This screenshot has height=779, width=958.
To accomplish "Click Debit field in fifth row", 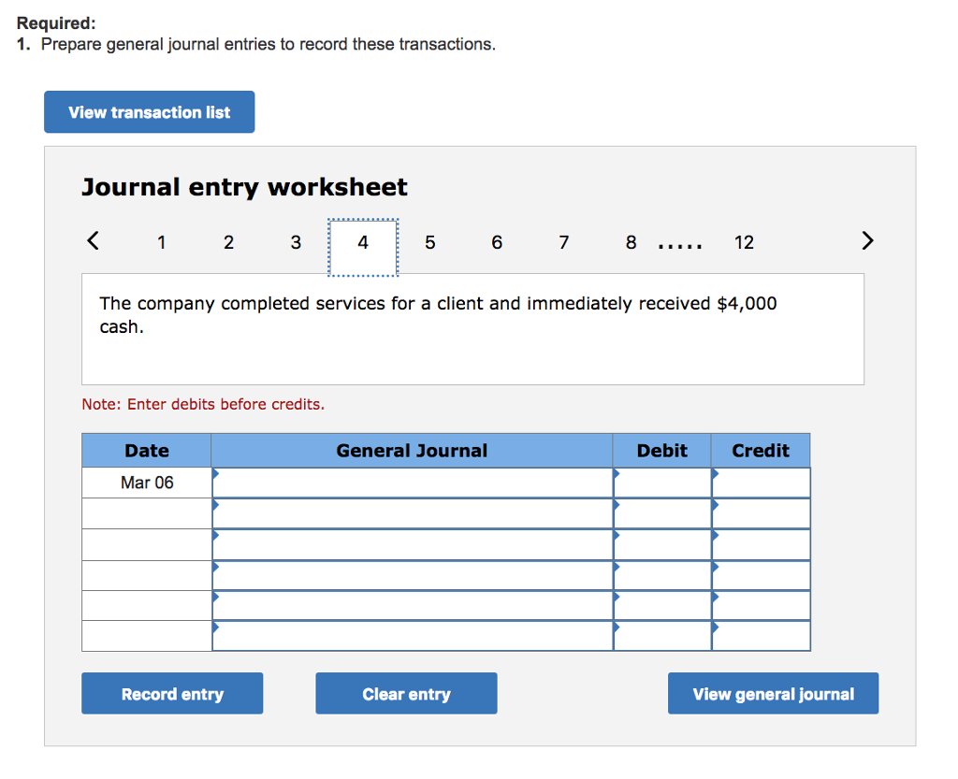I will pos(662,606).
